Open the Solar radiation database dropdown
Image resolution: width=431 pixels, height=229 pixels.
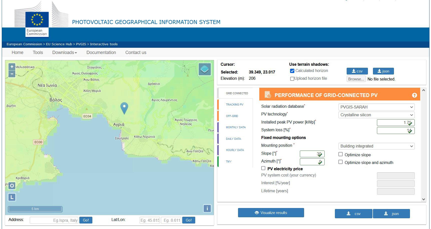376,107
